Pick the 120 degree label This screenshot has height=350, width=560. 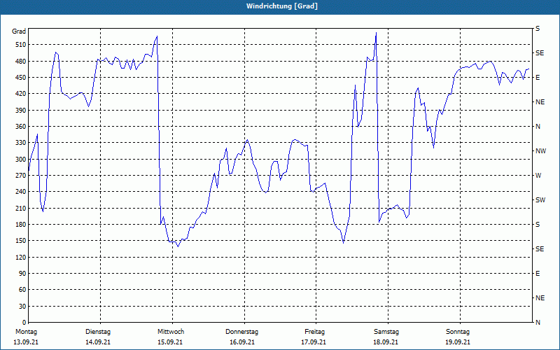click(x=21, y=257)
